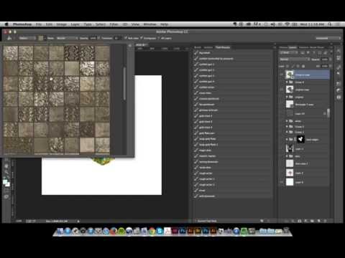Open the Image menu

coord(61,24)
